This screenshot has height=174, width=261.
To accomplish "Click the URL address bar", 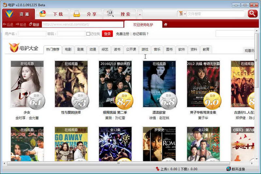I will coord(83,24).
